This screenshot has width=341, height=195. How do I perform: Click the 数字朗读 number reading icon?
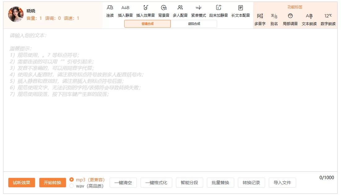[328, 16]
